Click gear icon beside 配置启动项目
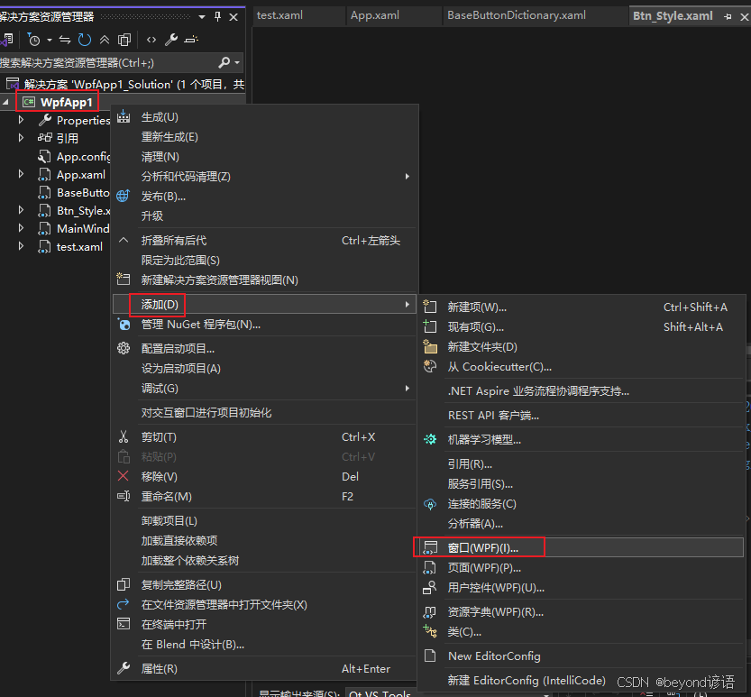The height and width of the screenshot is (697, 751). (x=124, y=348)
